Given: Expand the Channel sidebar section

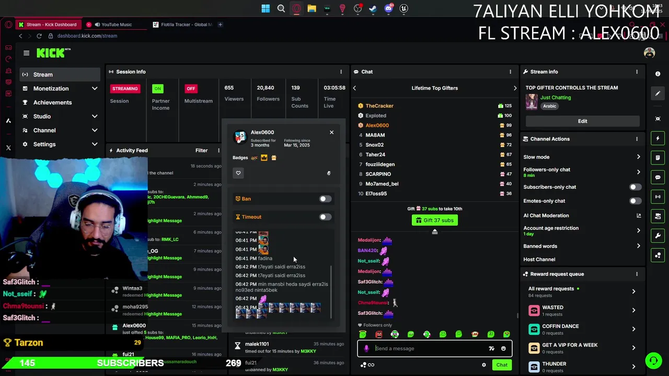Looking at the screenshot, I should (x=95, y=131).
